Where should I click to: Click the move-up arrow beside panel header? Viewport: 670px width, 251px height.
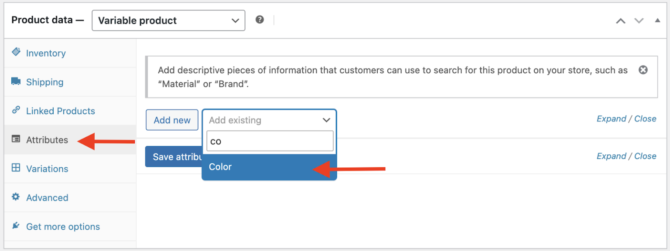[x=621, y=20]
